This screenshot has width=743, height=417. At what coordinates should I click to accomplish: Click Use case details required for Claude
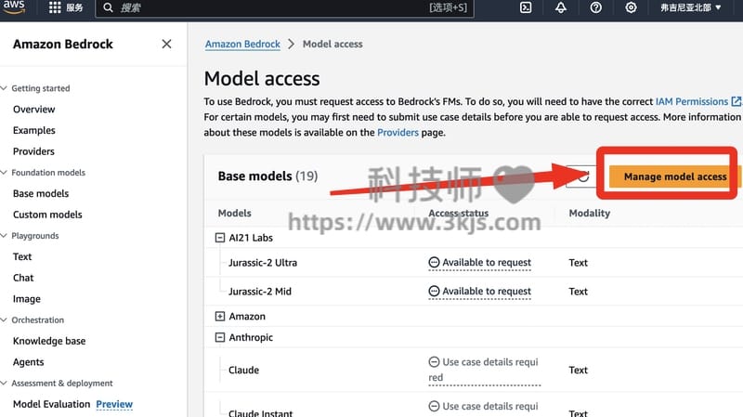pyautogui.click(x=484, y=370)
